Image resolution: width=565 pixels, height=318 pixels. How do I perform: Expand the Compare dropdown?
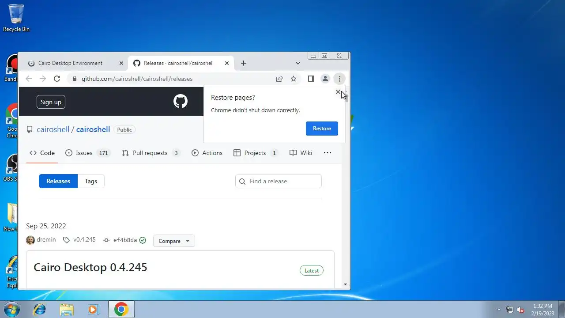click(x=174, y=241)
